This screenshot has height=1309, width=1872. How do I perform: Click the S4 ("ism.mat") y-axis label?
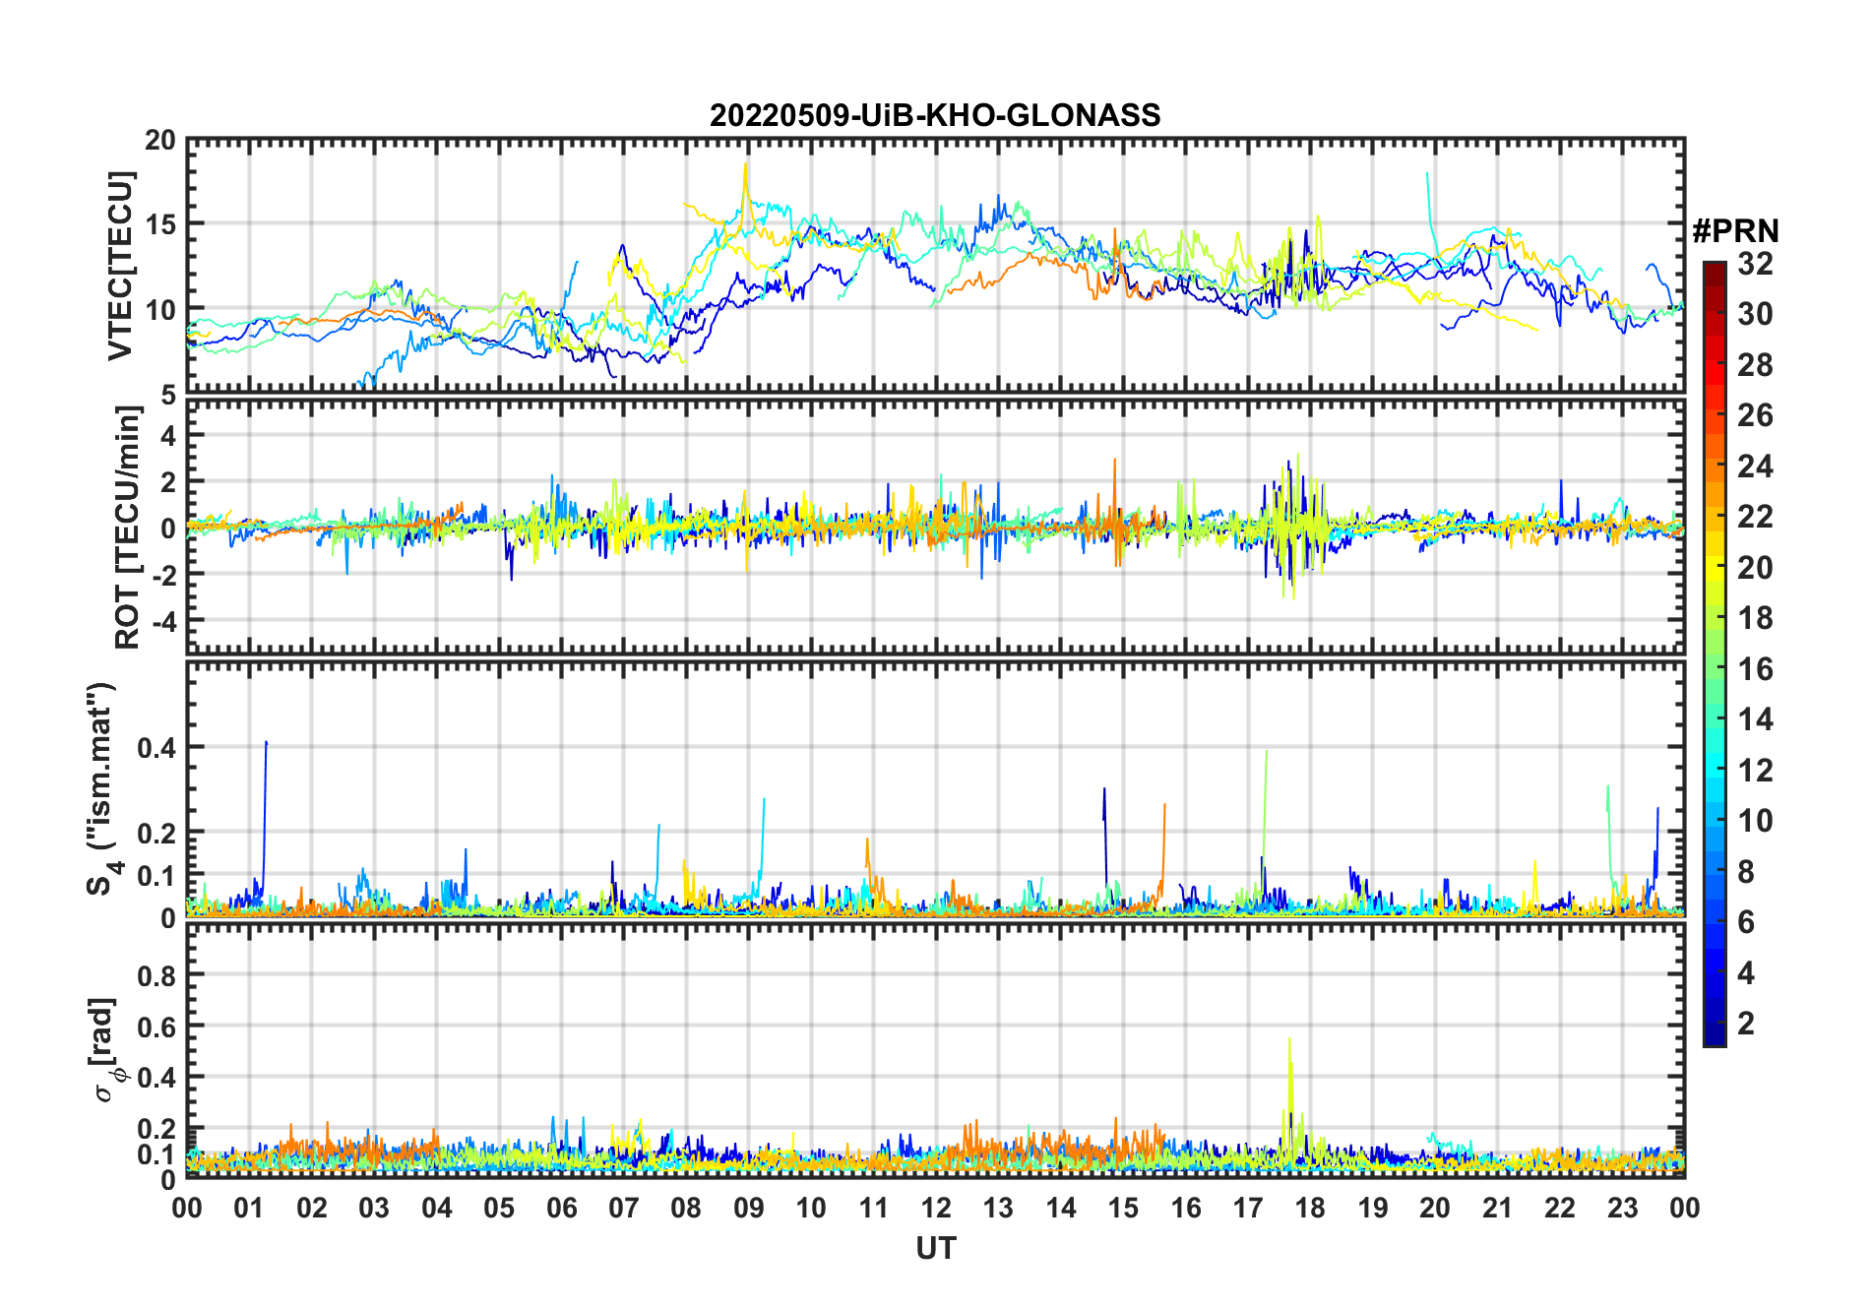coord(103,789)
